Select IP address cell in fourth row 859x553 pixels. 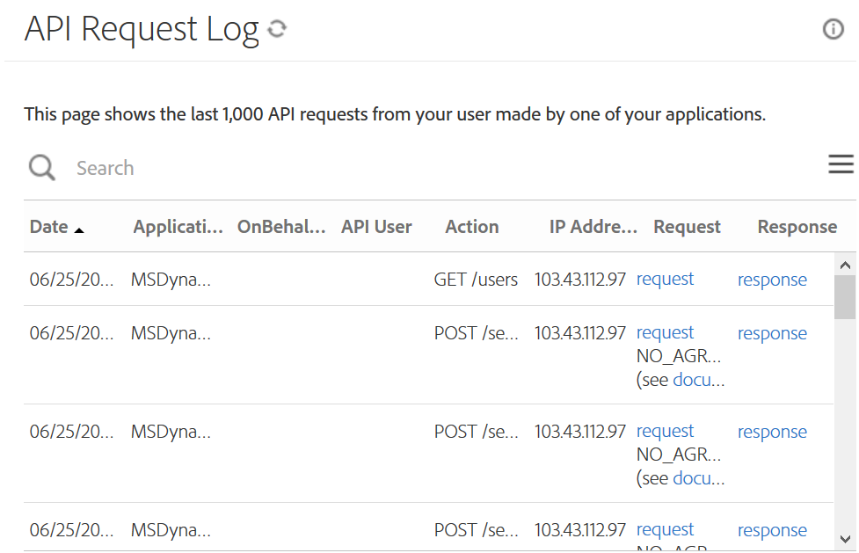[x=579, y=530]
